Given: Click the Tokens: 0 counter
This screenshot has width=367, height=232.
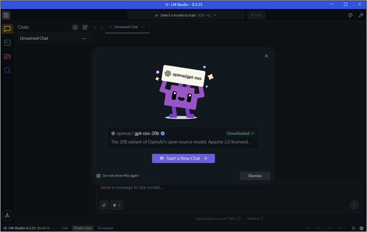Looking at the screenshot, I should pos(255,218).
